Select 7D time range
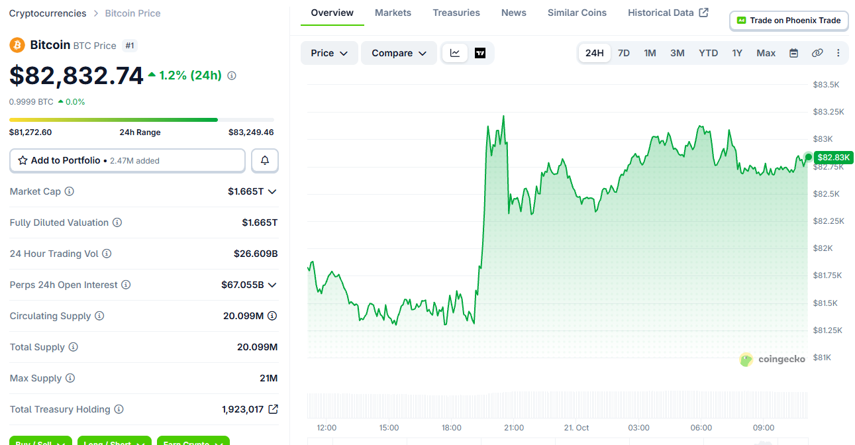855x445 pixels. tap(624, 53)
